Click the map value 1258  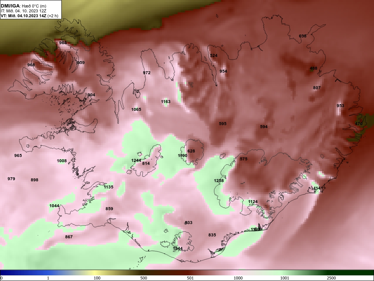219,181
